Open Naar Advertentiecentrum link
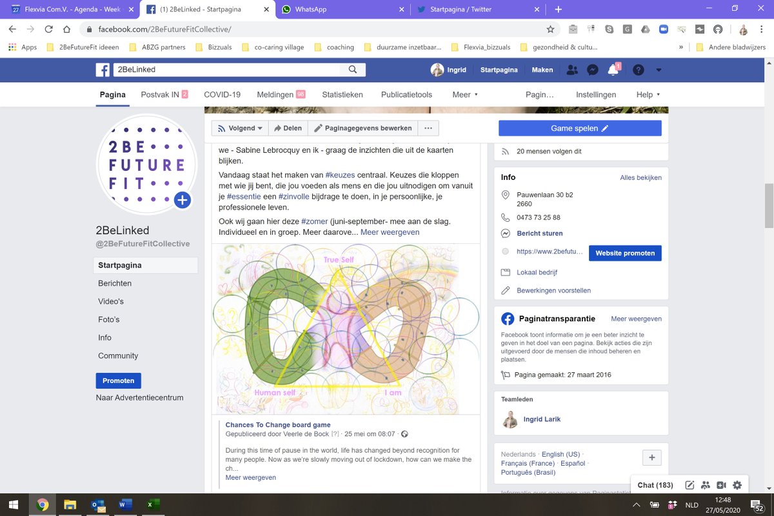The image size is (774, 516). pos(140,397)
